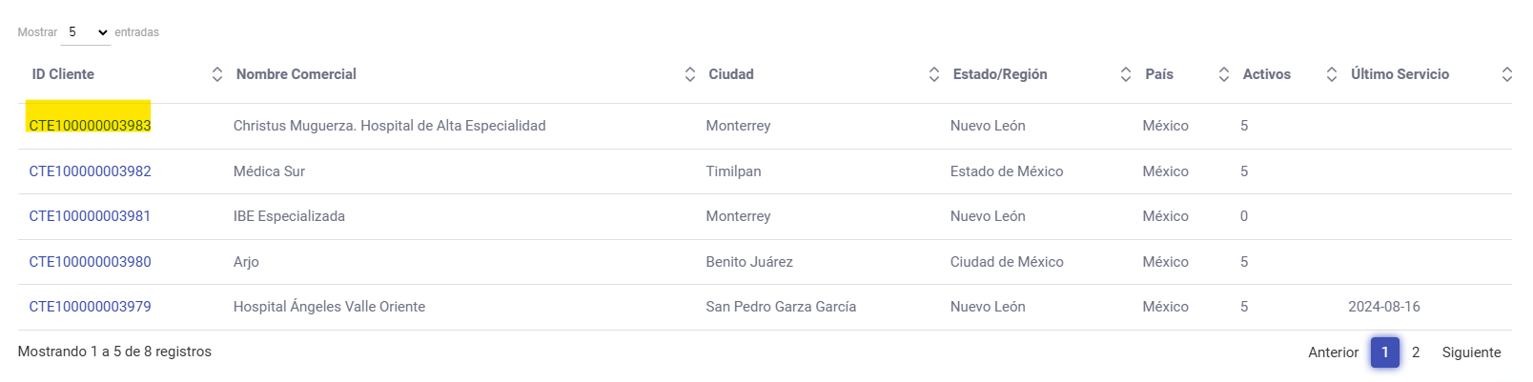Image resolution: width=1533 pixels, height=382 pixels.
Task: Sort by Estado/Región column arrows
Action: coord(1126,74)
